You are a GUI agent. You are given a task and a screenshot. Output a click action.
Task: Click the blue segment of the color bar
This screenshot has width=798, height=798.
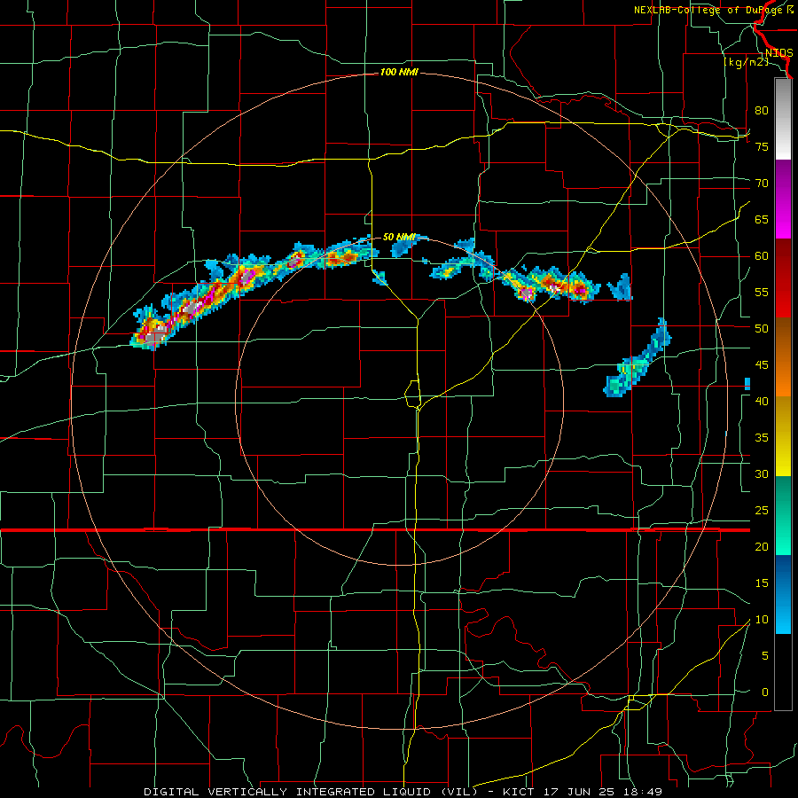[783, 594]
